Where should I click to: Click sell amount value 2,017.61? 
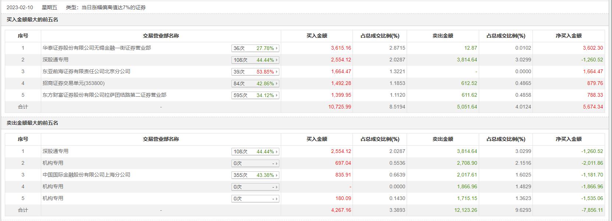click(x=467, y=175)
